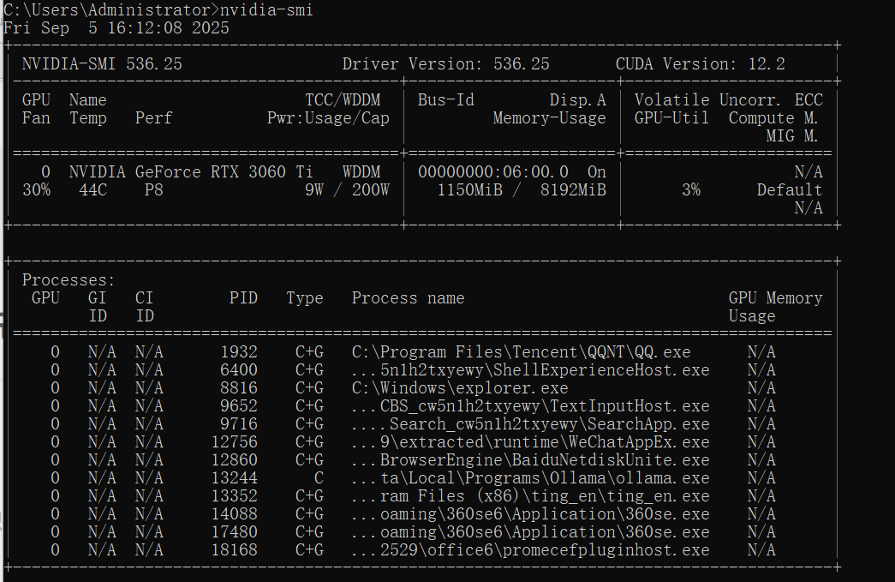This screenshot has width=895, height=582.
Task: Click compute mode Default
Action: (790, 190)
